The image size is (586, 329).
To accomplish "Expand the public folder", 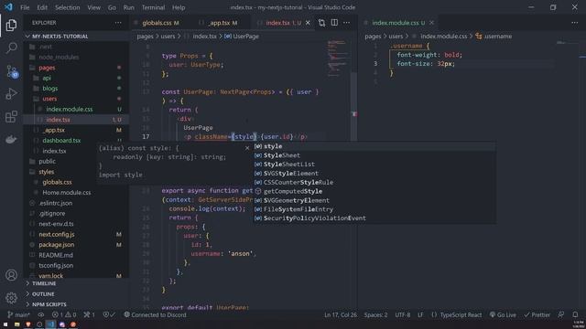I will tap(47, 161).
